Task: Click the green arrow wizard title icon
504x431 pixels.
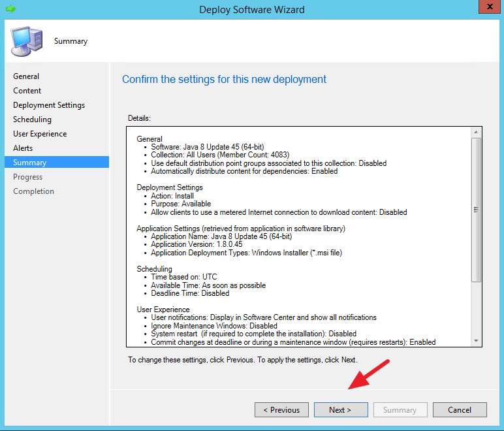Action: tap(10, 8)
